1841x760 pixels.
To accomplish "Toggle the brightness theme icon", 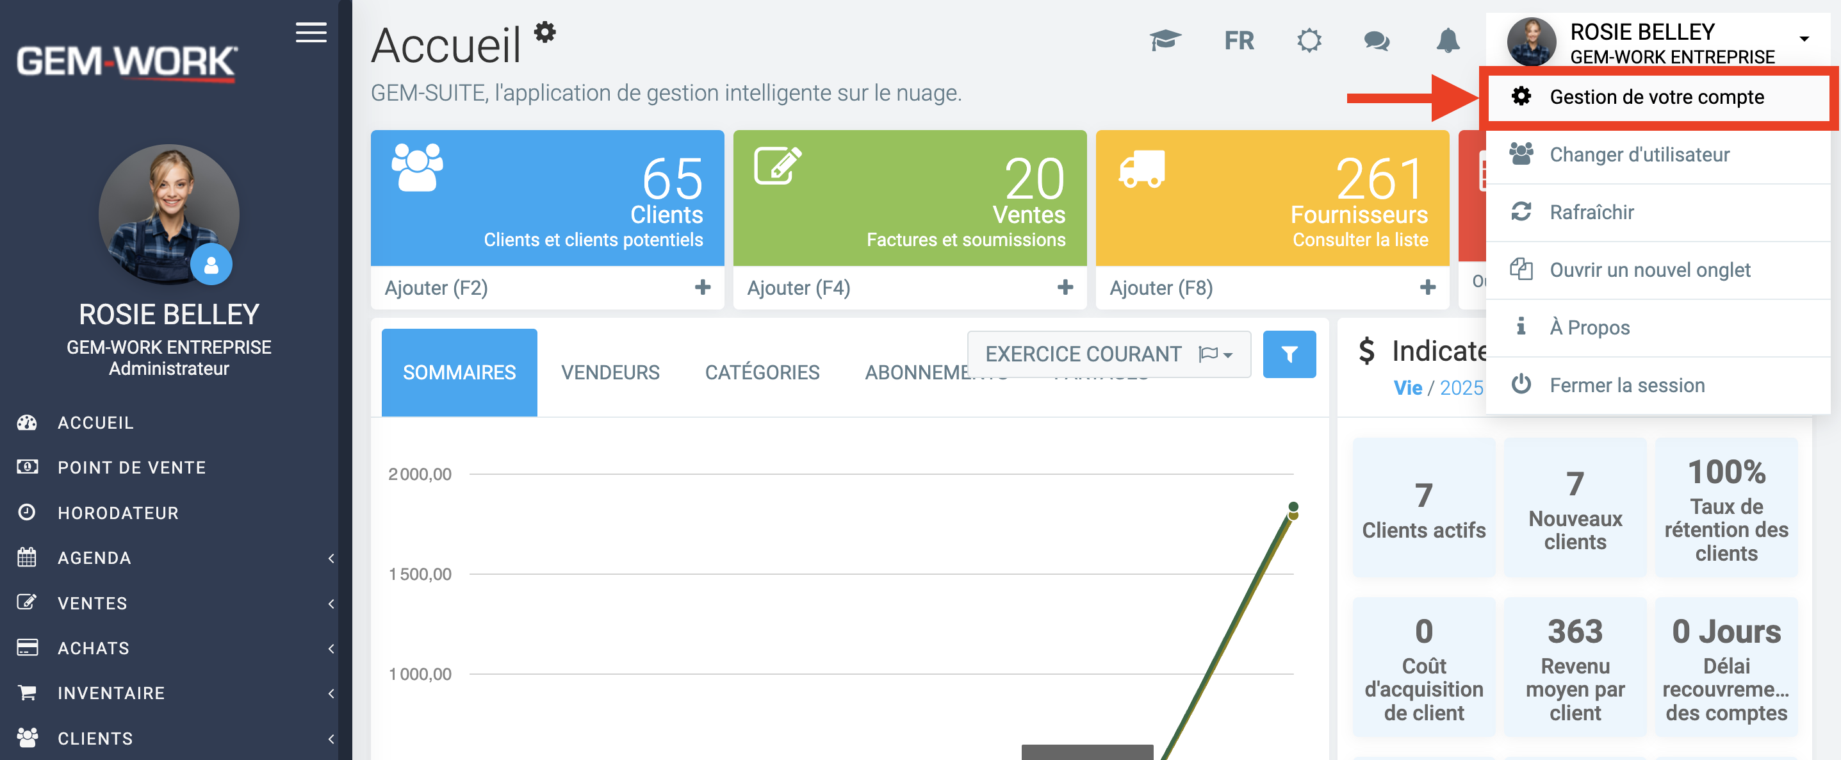I will 1309,40.
